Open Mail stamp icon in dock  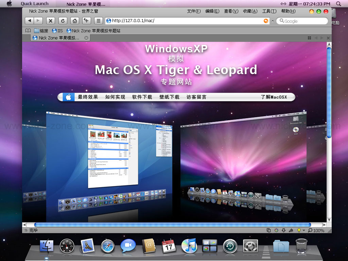point(87,246)
